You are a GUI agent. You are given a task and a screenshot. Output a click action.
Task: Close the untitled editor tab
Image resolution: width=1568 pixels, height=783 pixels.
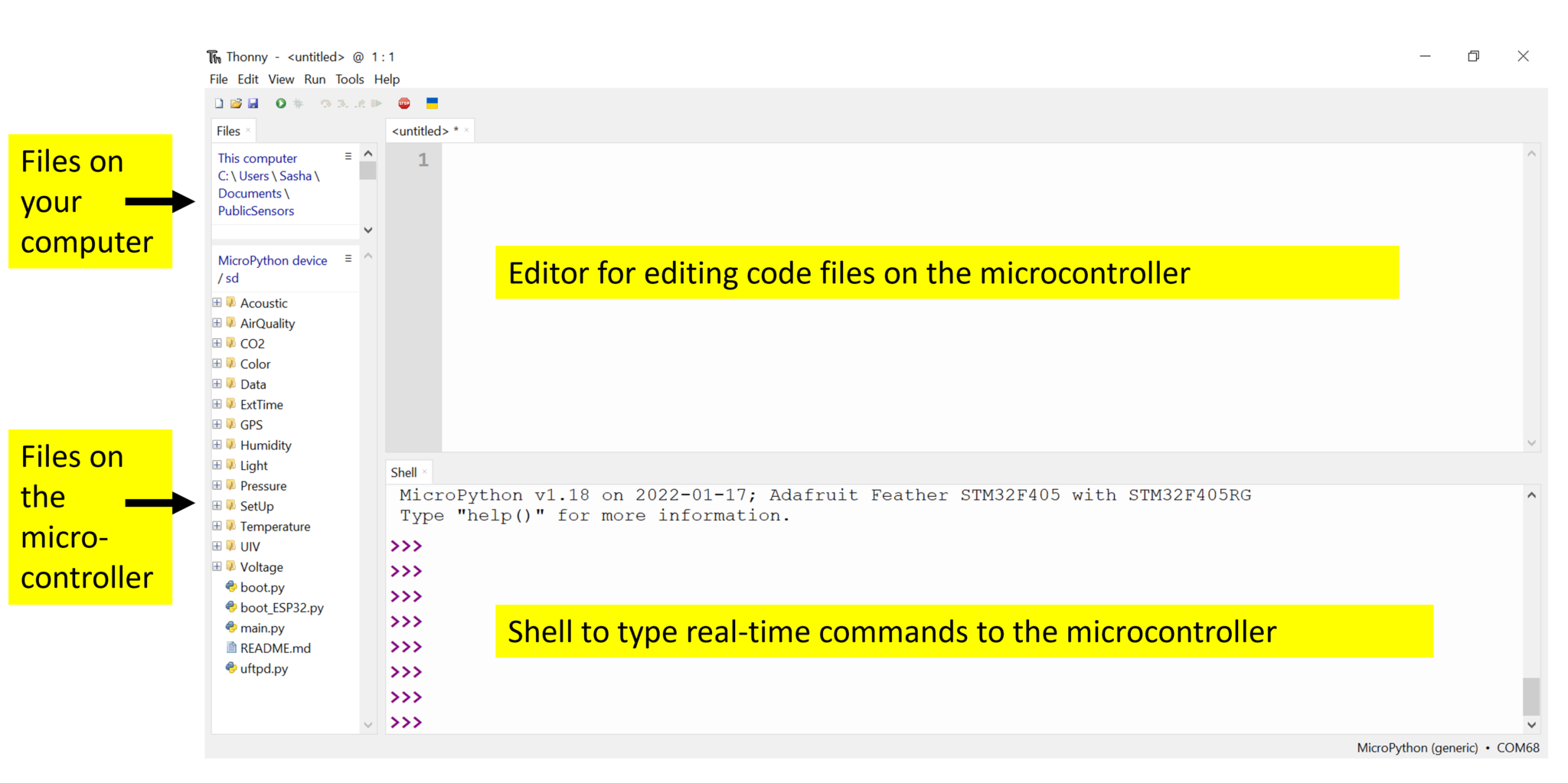click(x=466, y=131)
